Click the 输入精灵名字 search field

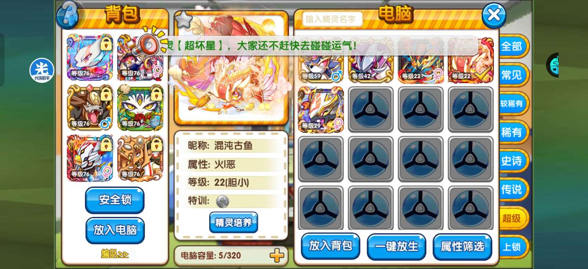[332, 19]
